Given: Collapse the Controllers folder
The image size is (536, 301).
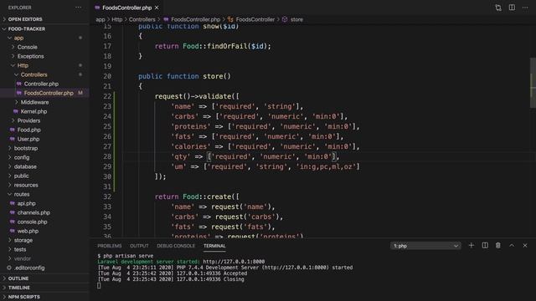Looking at the screenshot, I should point(33,74).
